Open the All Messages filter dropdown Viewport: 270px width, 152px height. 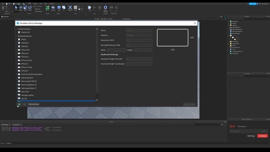click(x=5, y=125)
